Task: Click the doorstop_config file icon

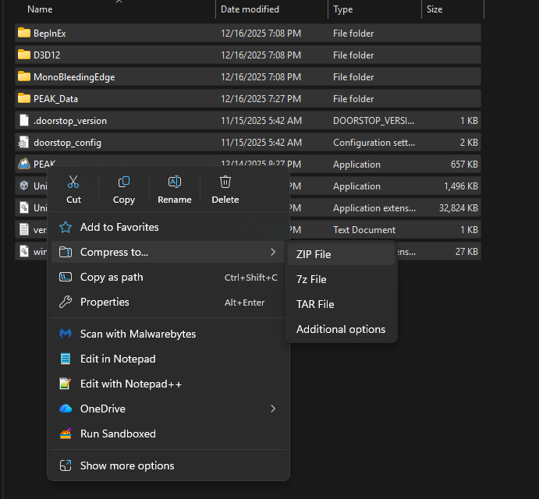Action: click(23, 143)
